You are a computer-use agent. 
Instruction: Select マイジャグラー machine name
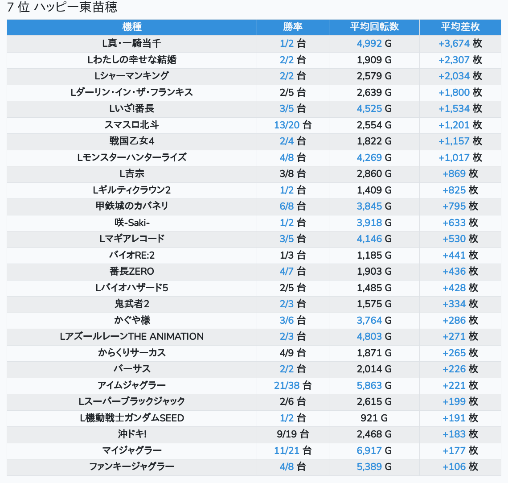pos(132,450)
